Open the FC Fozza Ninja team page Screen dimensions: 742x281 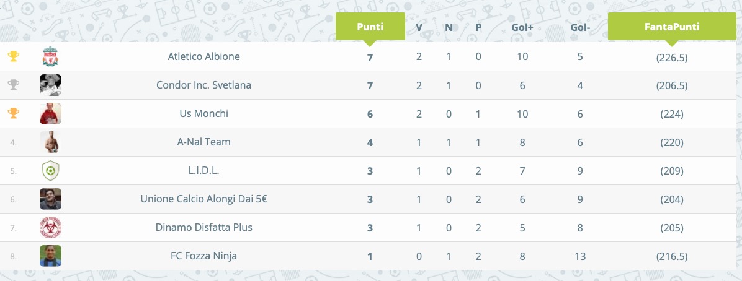204,256
